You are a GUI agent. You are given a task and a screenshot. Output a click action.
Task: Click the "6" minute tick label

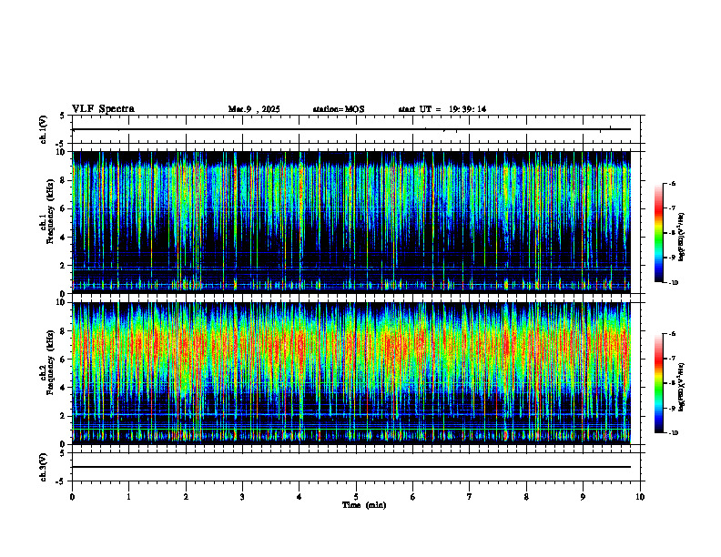point(412,497)
